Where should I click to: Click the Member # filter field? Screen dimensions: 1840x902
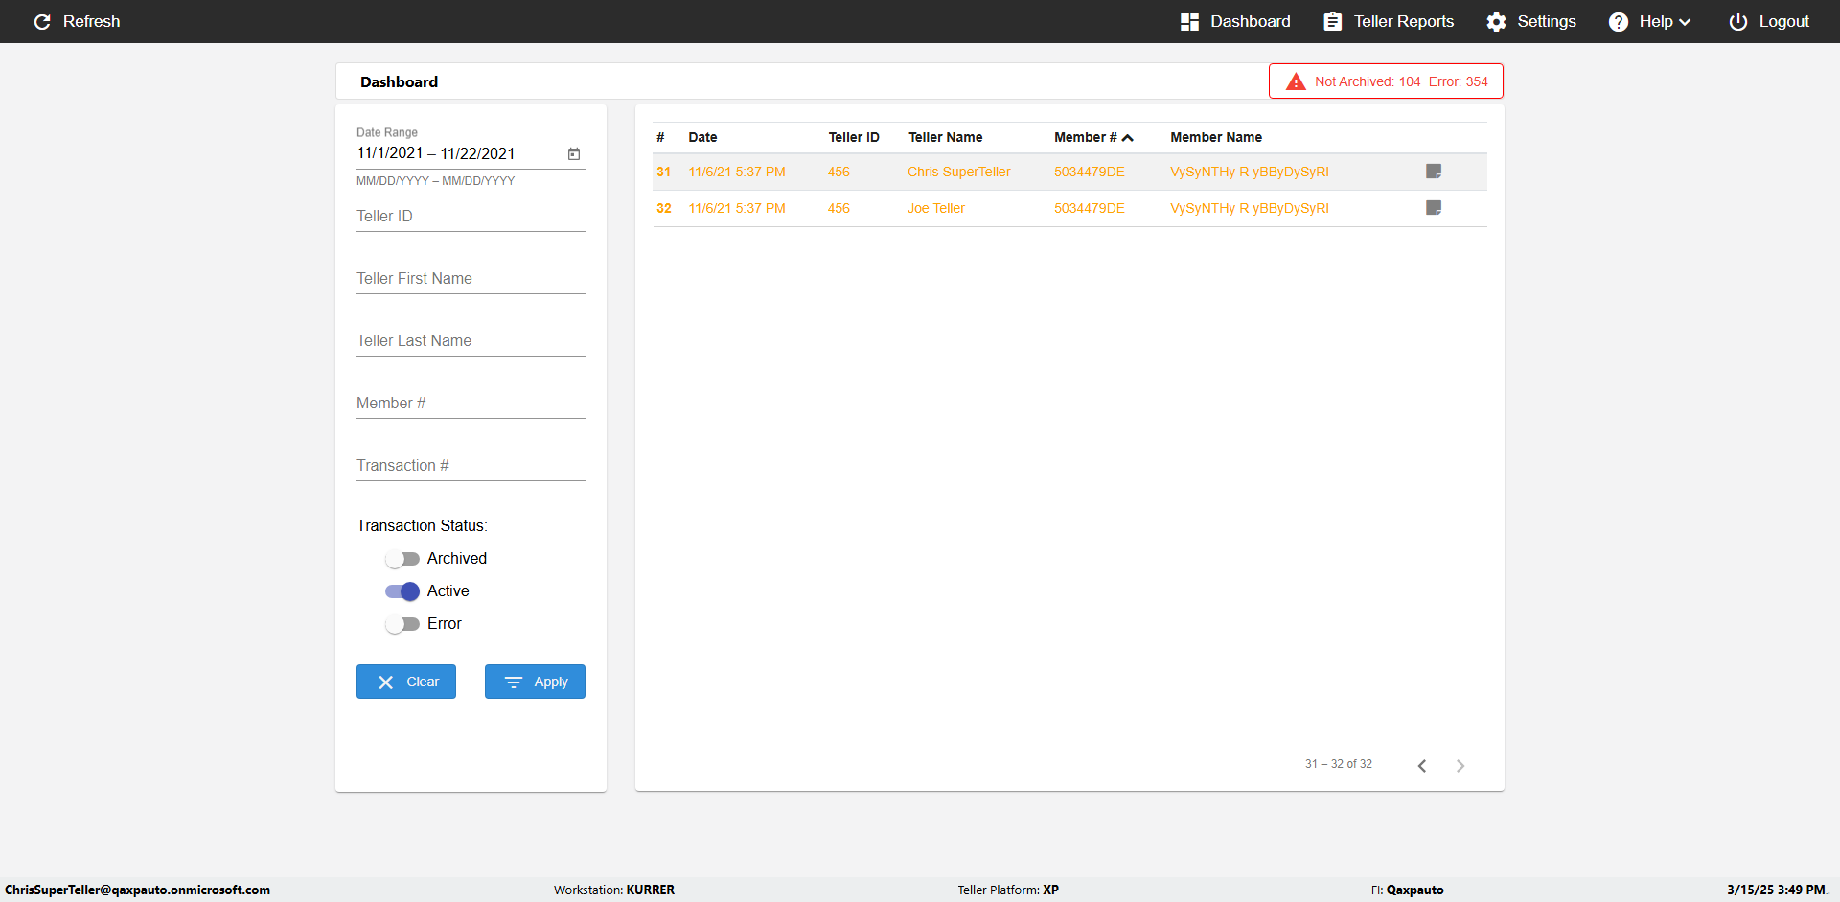471,404
